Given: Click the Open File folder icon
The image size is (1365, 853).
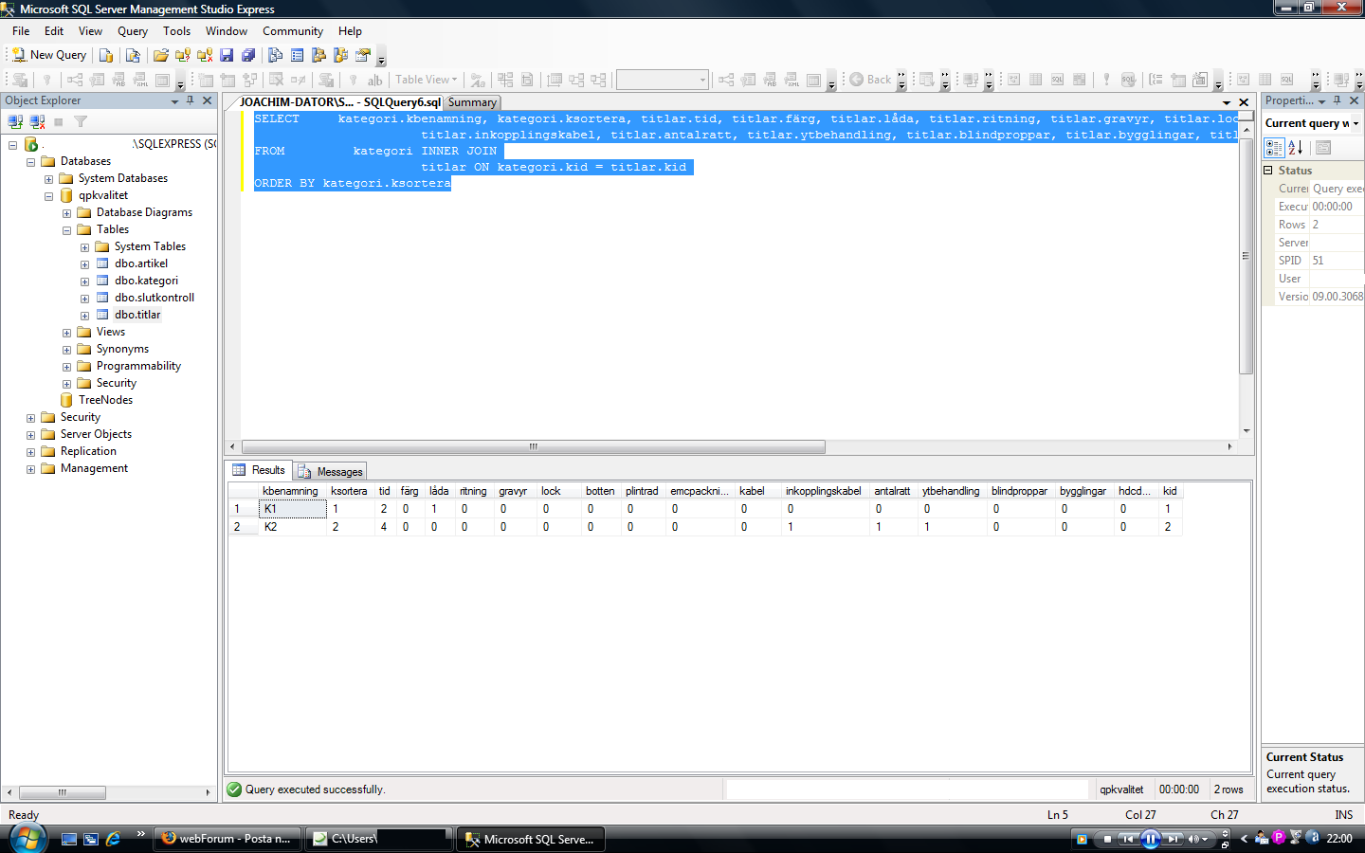Looking at the screenshot, I should [161, 55].
